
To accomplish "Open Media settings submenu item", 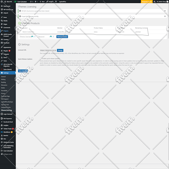I will coord(3,88).
